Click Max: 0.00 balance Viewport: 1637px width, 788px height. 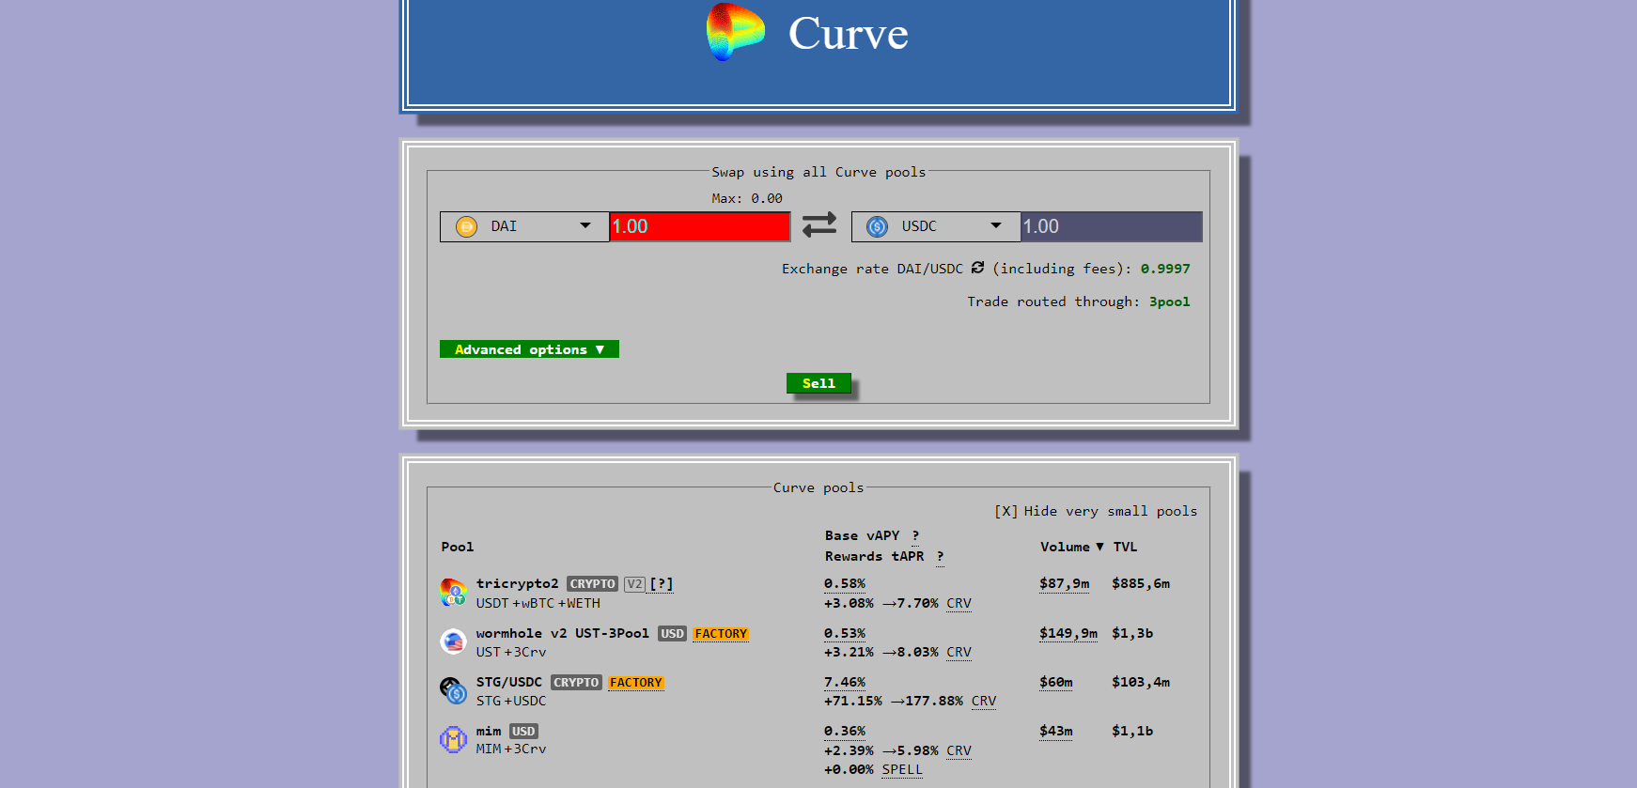pos(747,198)
